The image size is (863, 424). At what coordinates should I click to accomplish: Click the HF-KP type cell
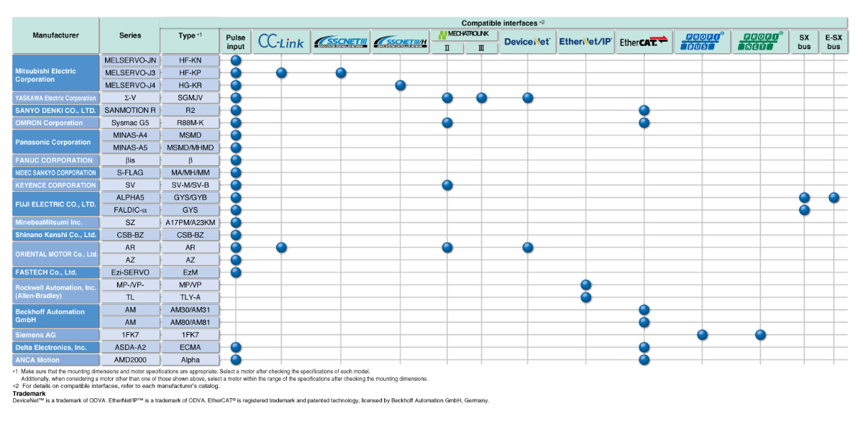coord(190,73)
